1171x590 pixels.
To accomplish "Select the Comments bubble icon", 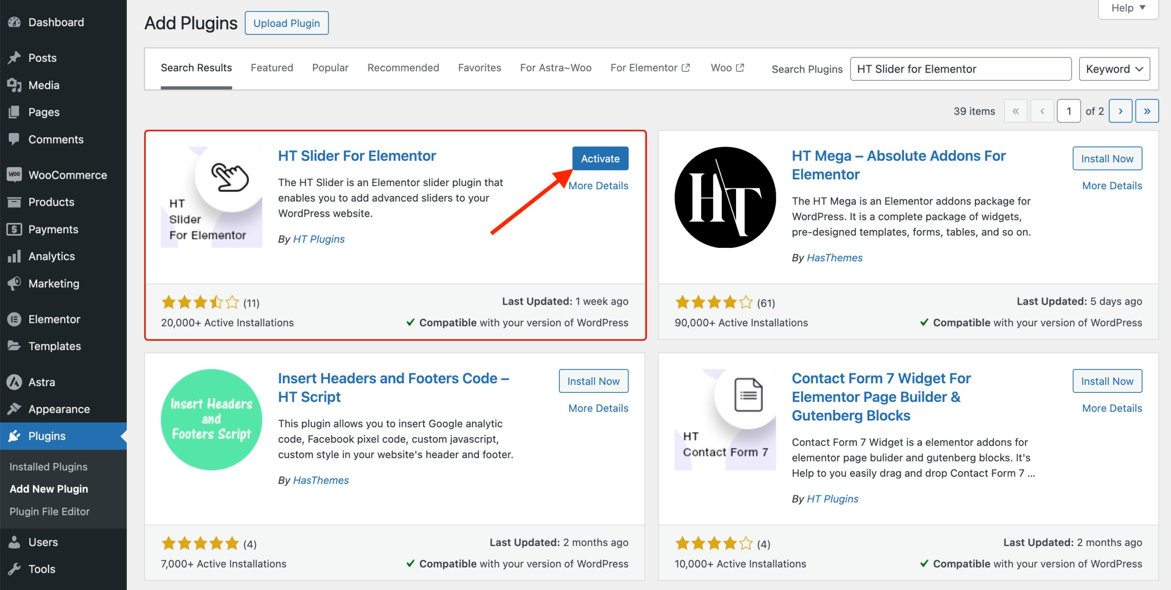I will click(x=14, y=139).
